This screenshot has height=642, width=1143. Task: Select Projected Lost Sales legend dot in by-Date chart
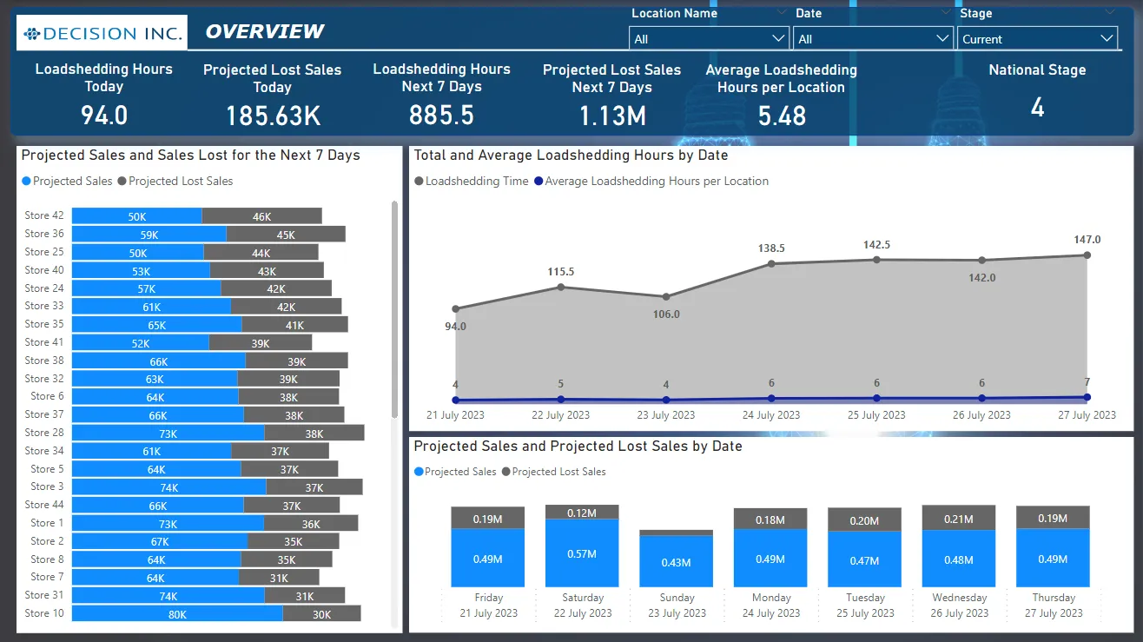[506, 472]
